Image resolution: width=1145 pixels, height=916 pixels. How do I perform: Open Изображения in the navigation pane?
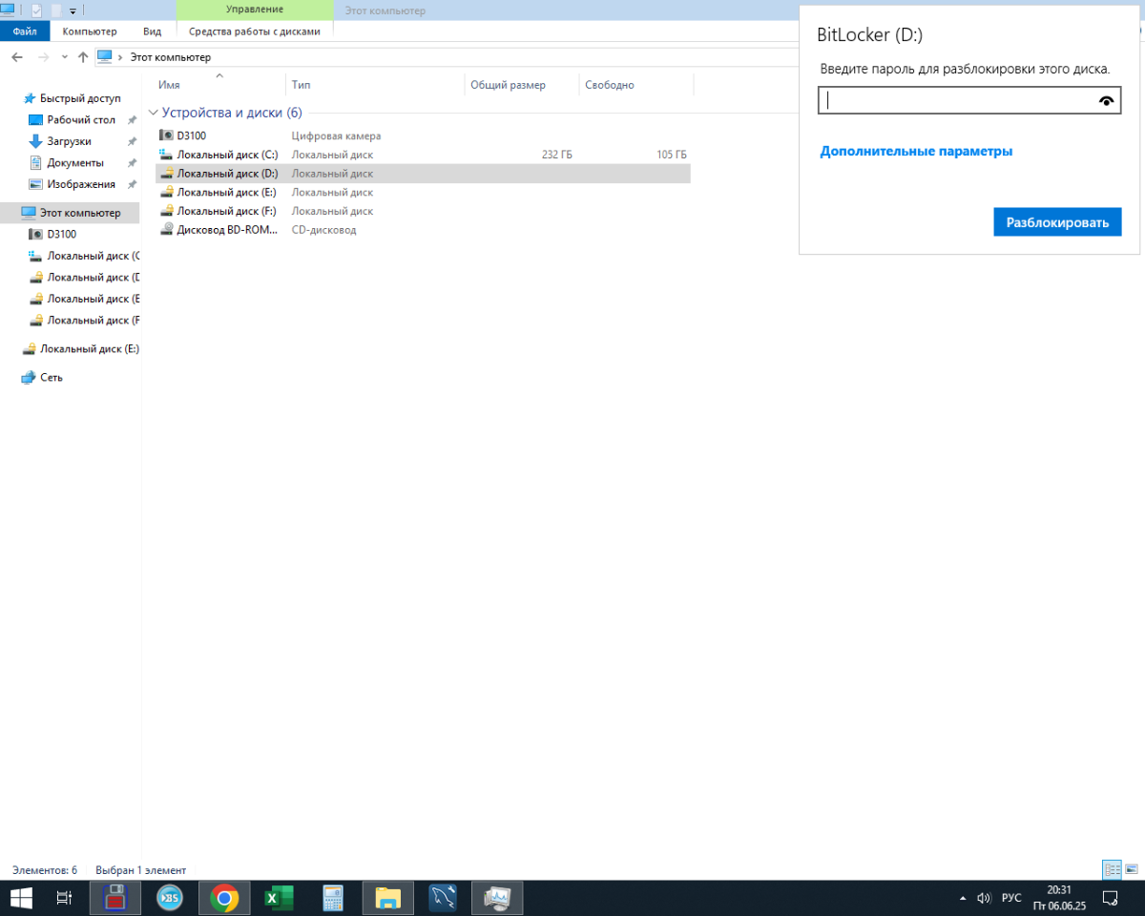[x=81, y=184]
